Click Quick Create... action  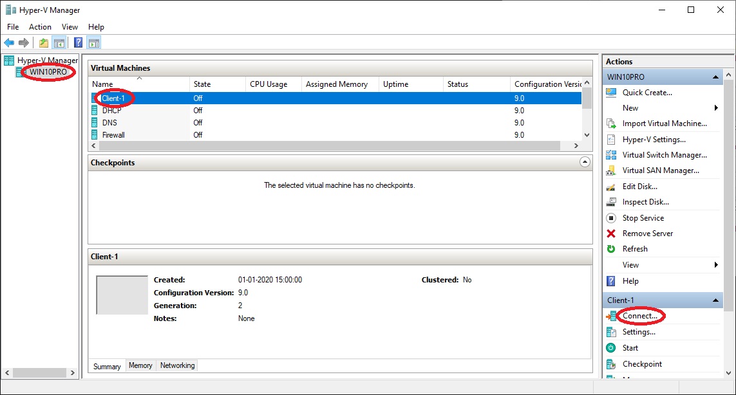click(647, 93)
